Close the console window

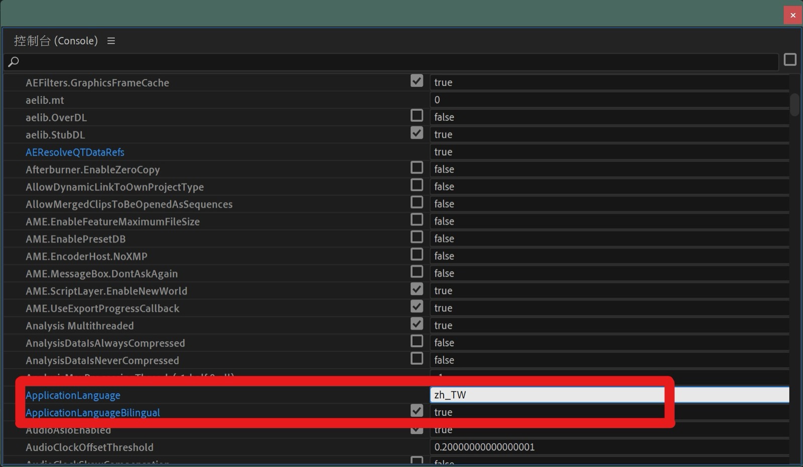[793, 15]
